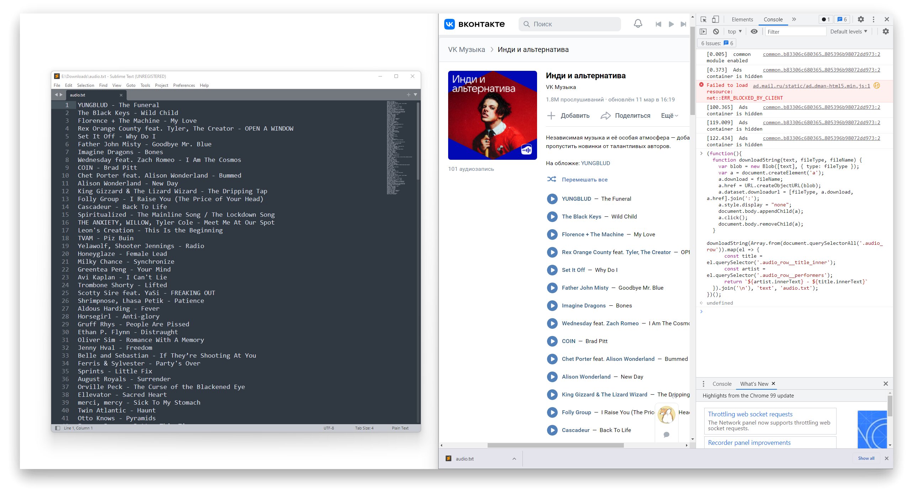This screenshot has height=495, width=913.
Task: Toggle live expression eye icon
Action: coord(754,31)
